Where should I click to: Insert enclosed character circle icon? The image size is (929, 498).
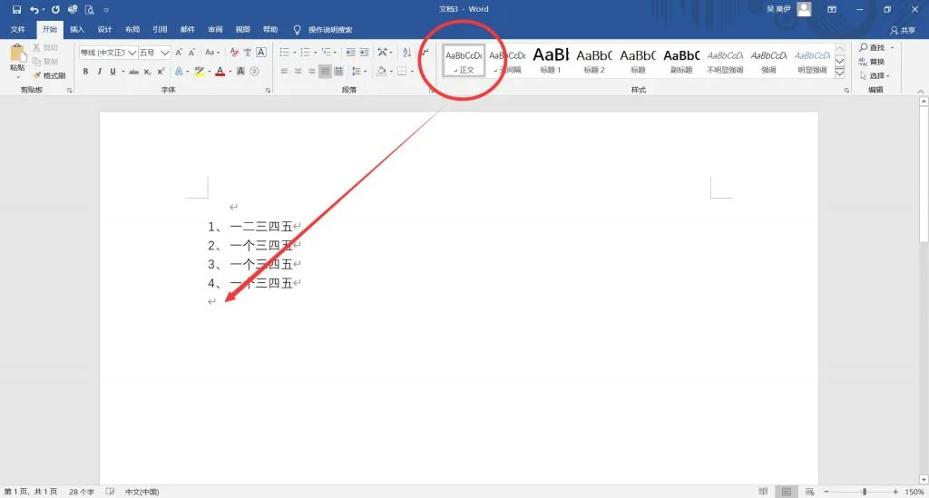[255, 71]
